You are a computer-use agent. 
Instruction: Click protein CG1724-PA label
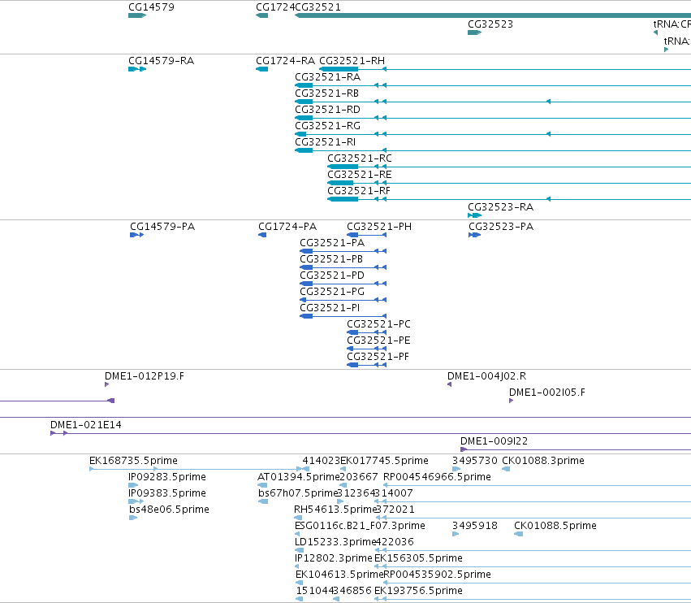click(x=287, y=226)
